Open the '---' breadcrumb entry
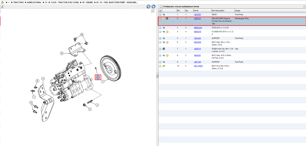This screenshot has width=306, height=146. 9,2
